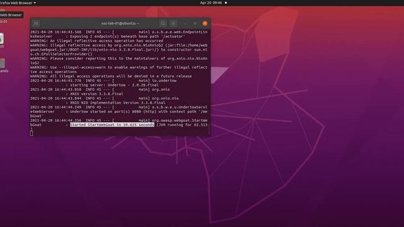Click highlighted 'Started StartWebGoat in 59.625 seconds' text
Viewport: 404px width, 227px height.
click(112, 125)
